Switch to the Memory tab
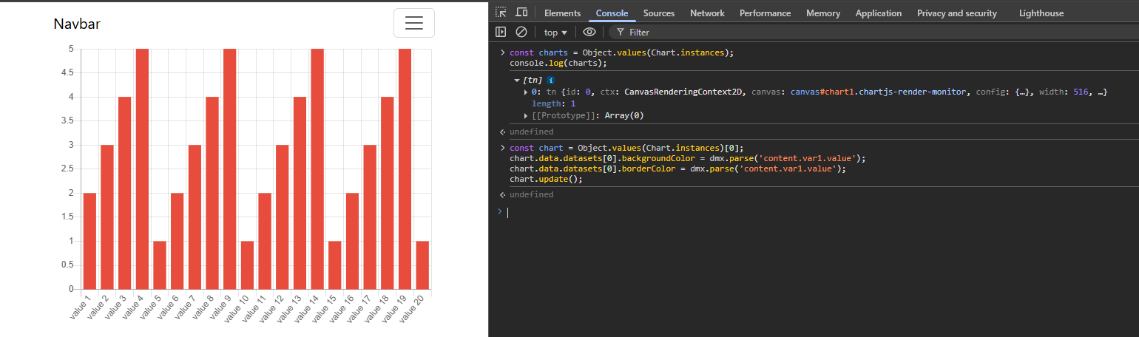The height and width of the screenshot is (337, 1139). (x=823, y=13)
